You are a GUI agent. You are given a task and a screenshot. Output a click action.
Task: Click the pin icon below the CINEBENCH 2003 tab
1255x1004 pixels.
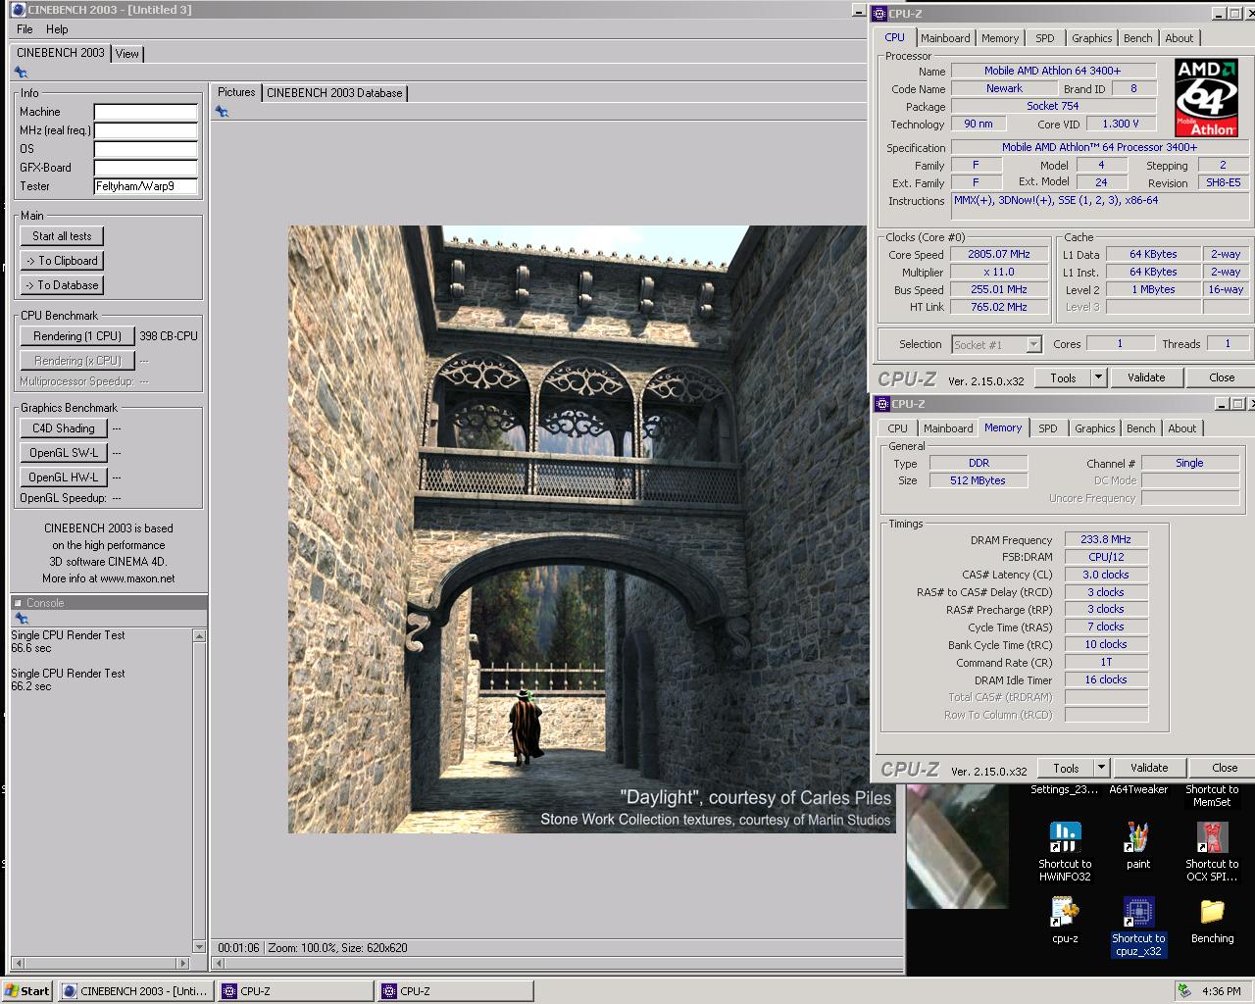[x=21, y=73]
